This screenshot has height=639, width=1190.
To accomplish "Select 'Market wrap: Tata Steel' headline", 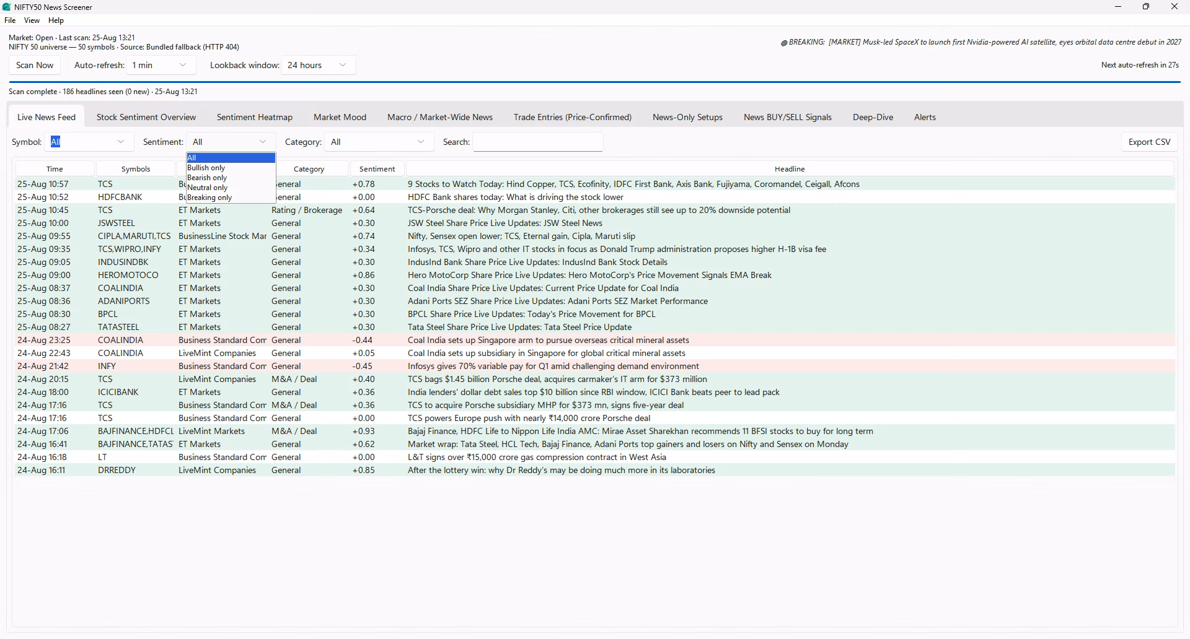I will point(628,444).
